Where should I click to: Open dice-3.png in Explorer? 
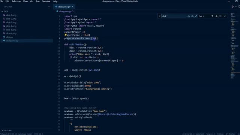11,22
